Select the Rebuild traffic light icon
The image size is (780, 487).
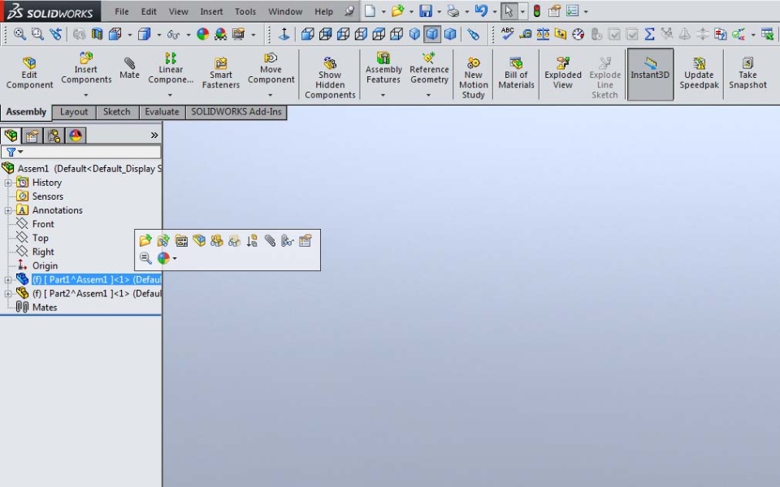point(537,11)
